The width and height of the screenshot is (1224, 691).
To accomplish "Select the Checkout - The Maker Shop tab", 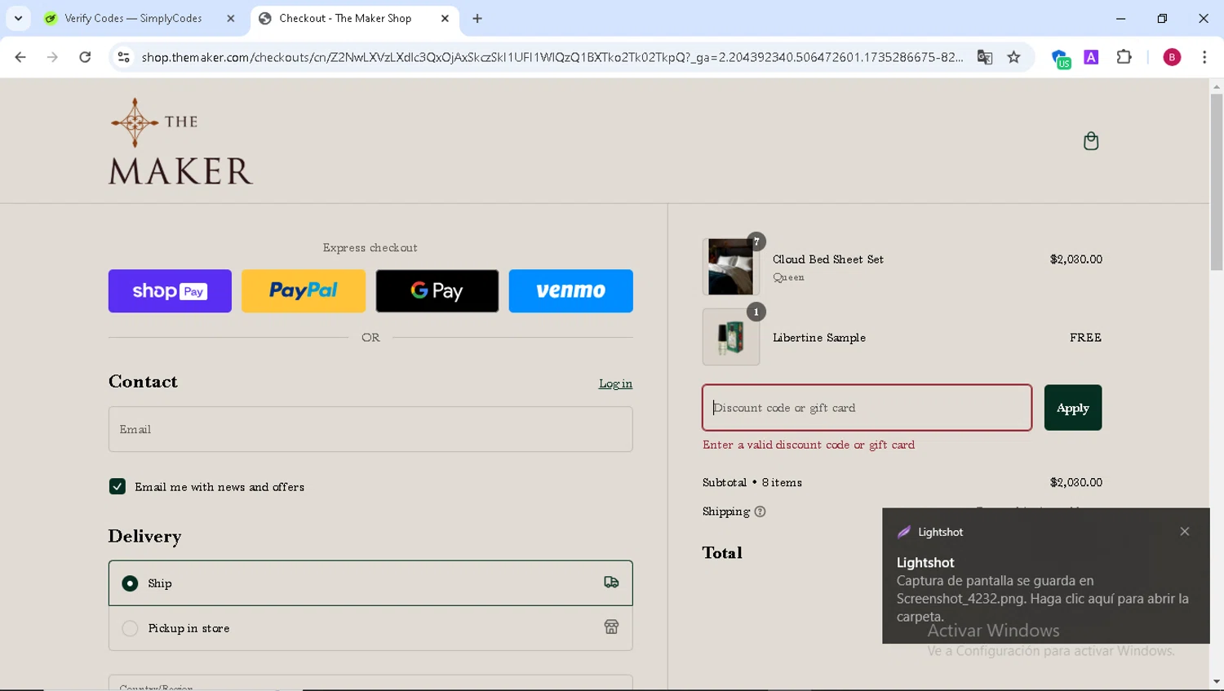I will click(x=345, y=18).
